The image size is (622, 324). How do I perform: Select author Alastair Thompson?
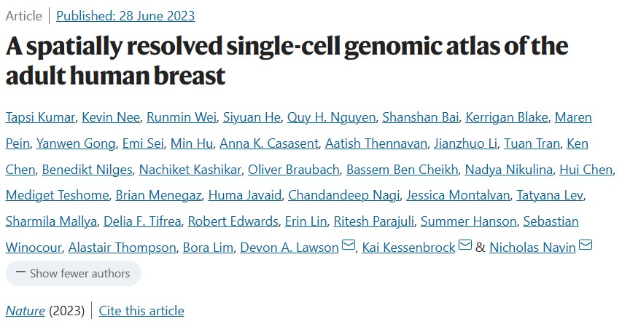tap(123, 248)
